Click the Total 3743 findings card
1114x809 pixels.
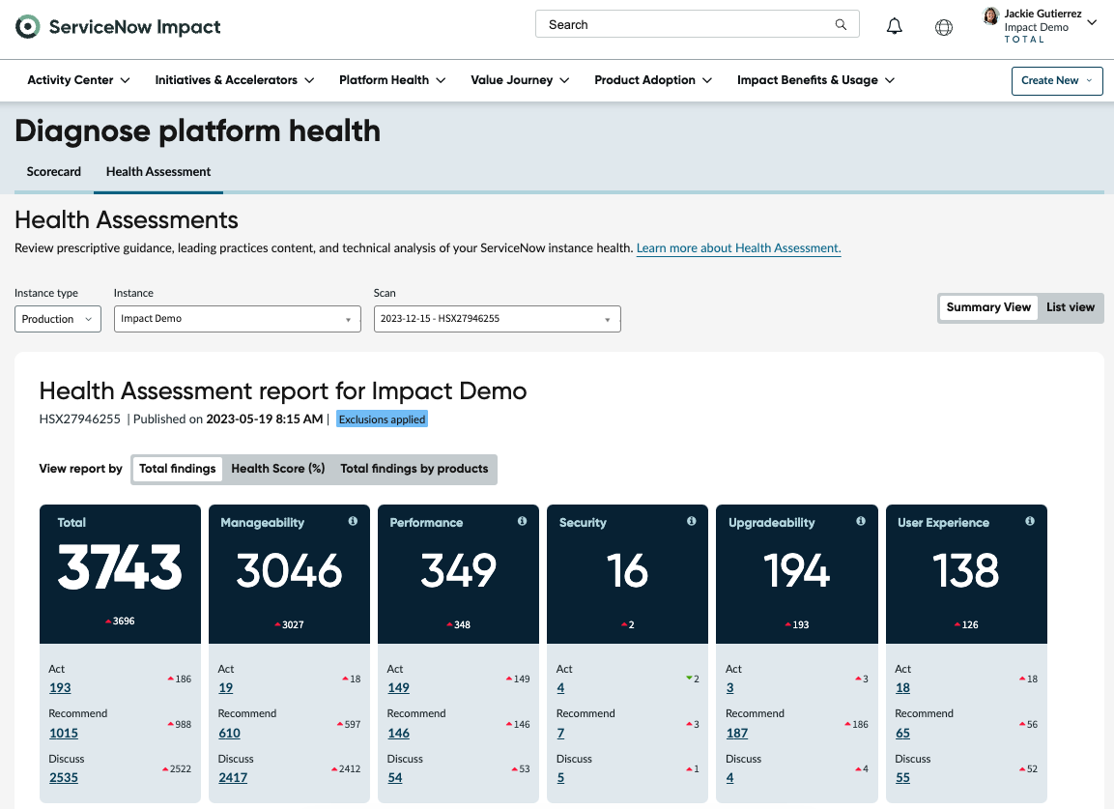click(x=120, y=574)
